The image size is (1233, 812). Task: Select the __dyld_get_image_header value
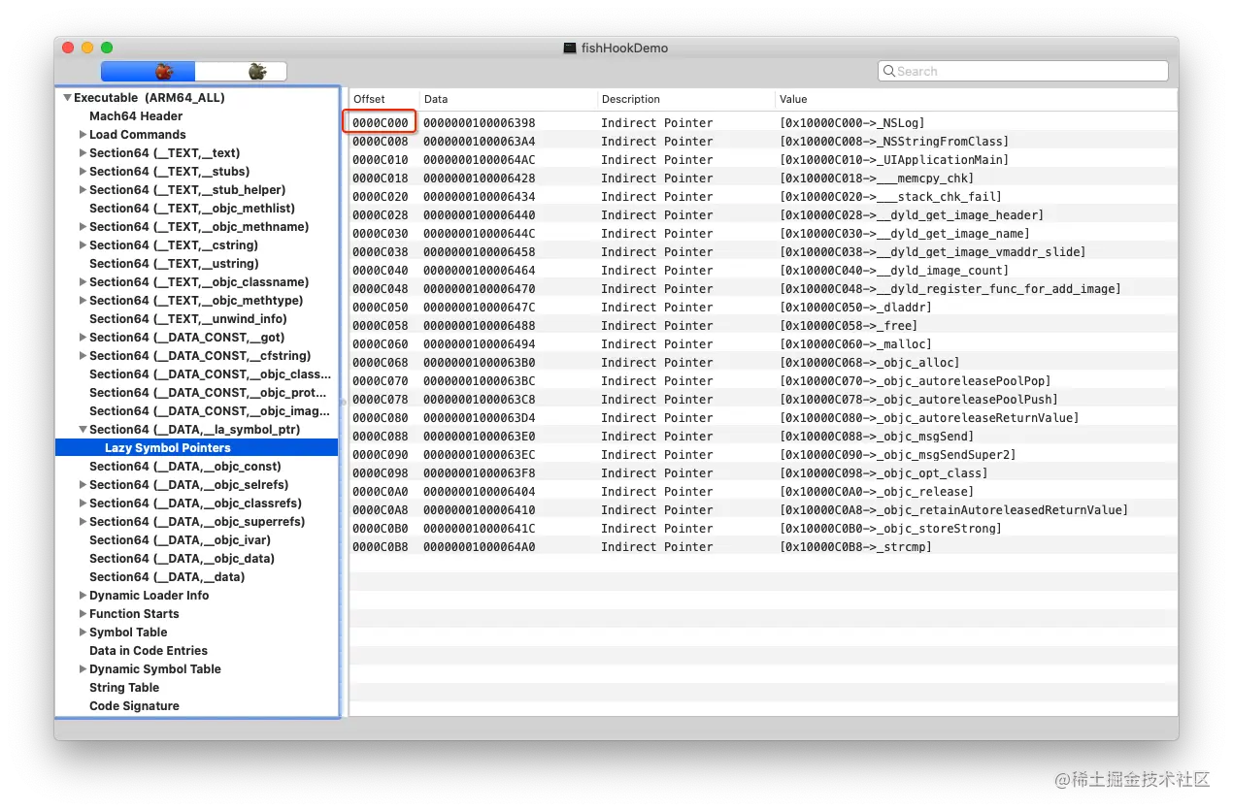(x=912, y=215)
